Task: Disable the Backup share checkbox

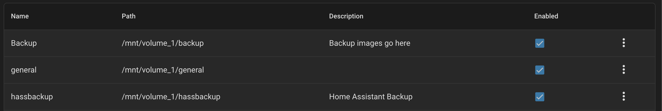Action: 539,43
